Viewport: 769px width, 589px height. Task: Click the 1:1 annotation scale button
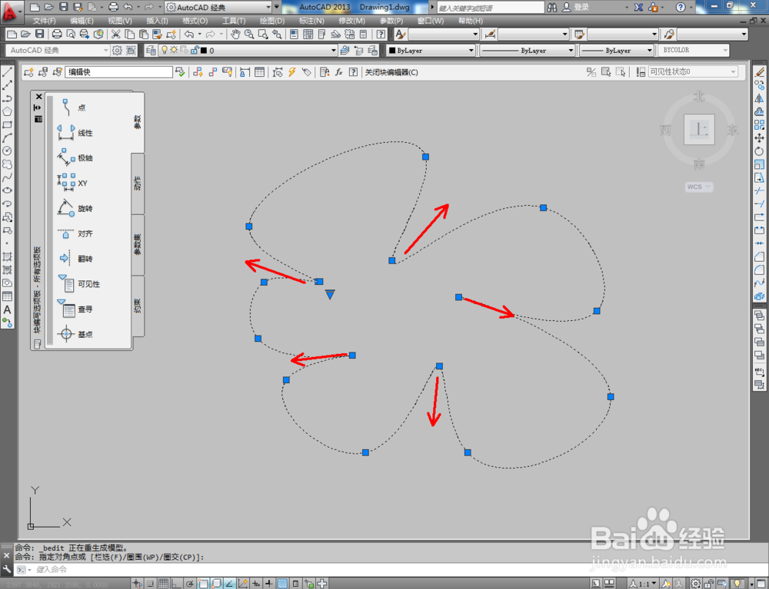coord(644,583)
